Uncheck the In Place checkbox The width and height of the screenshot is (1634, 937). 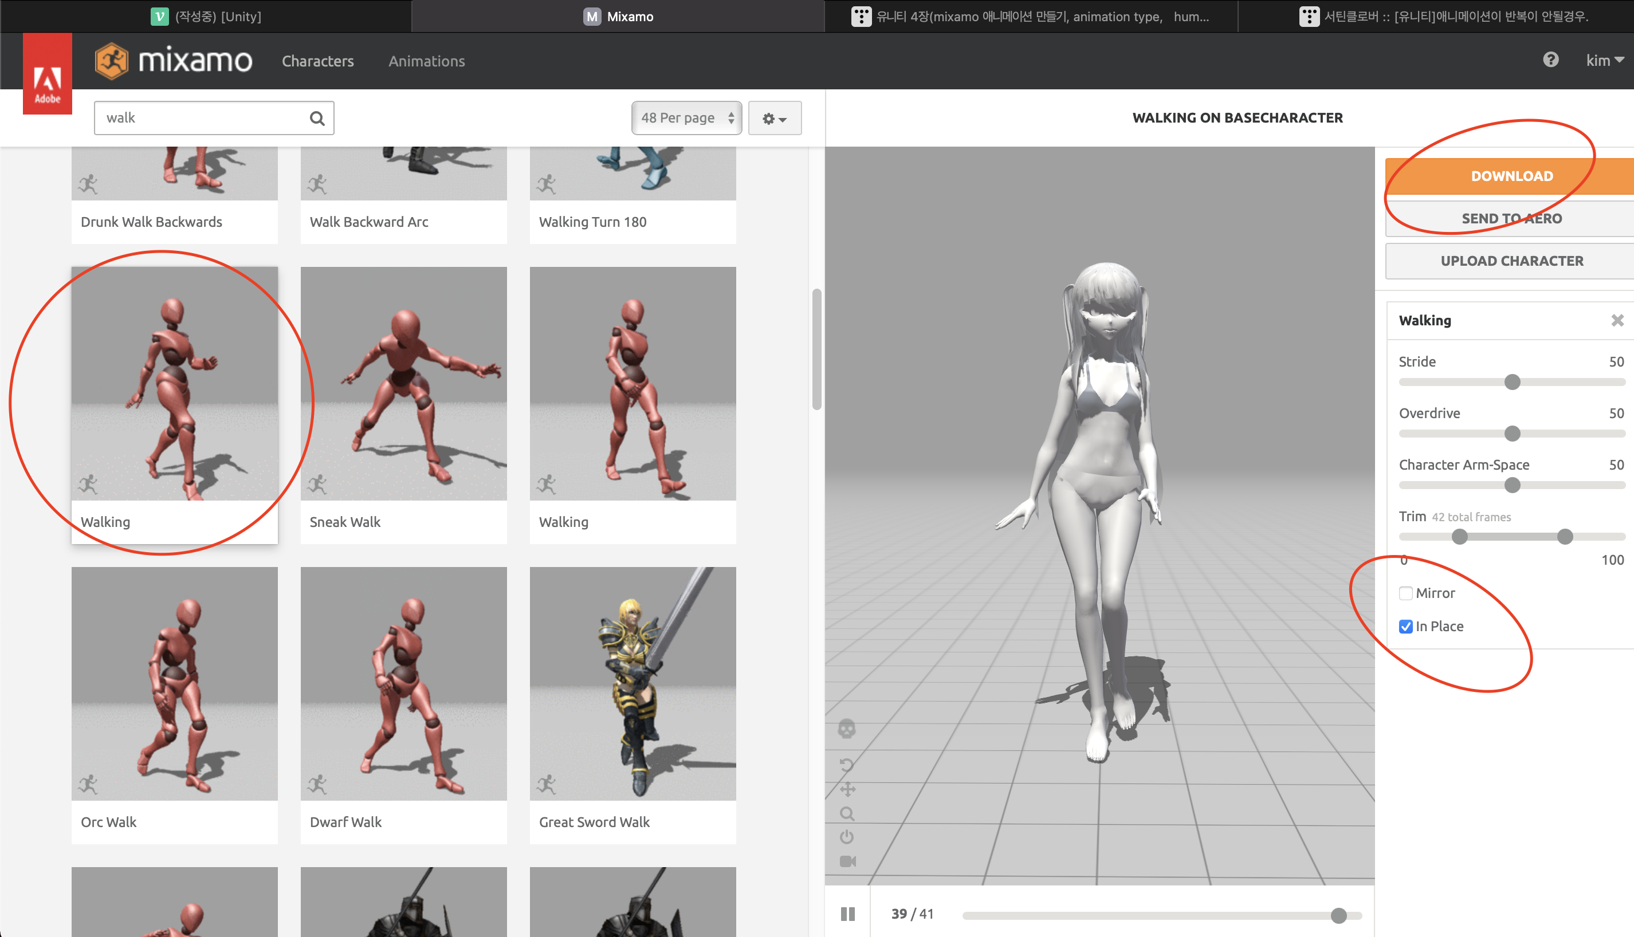click(1405, 627)
